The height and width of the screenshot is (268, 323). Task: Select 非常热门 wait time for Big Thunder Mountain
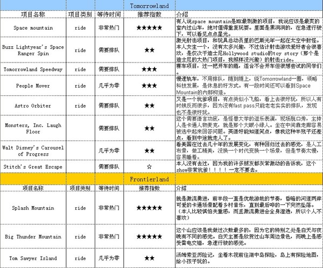pyautogui.click(x=109, y=236)
